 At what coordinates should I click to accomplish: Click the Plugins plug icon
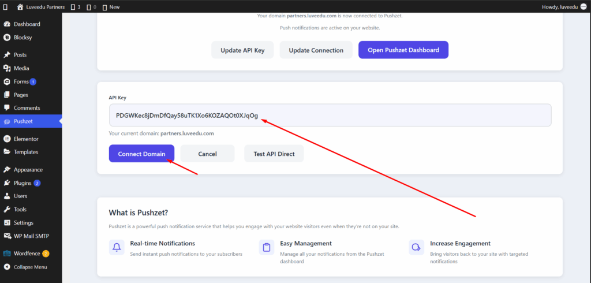tap(7, 183)
